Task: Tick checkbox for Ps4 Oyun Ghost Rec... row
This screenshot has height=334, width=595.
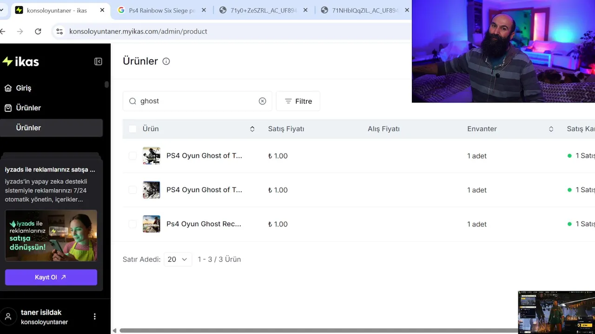Action: tap(132, 224)
